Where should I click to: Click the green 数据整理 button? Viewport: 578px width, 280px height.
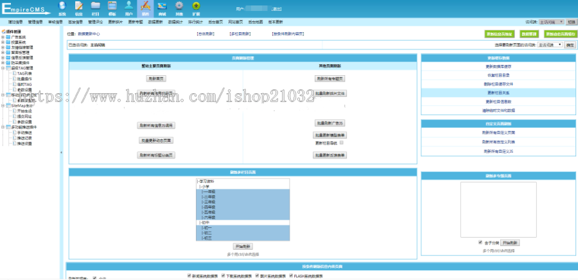(x=529, y=34)
